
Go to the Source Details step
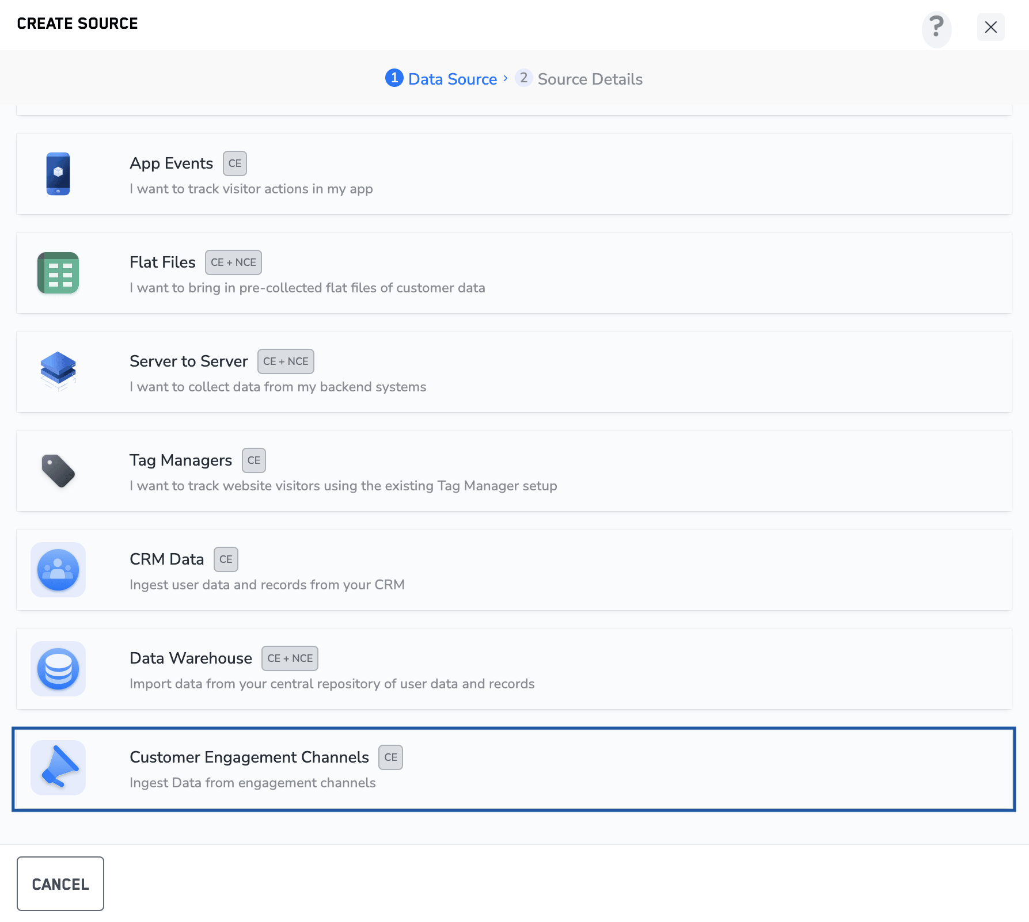[590, 79]
